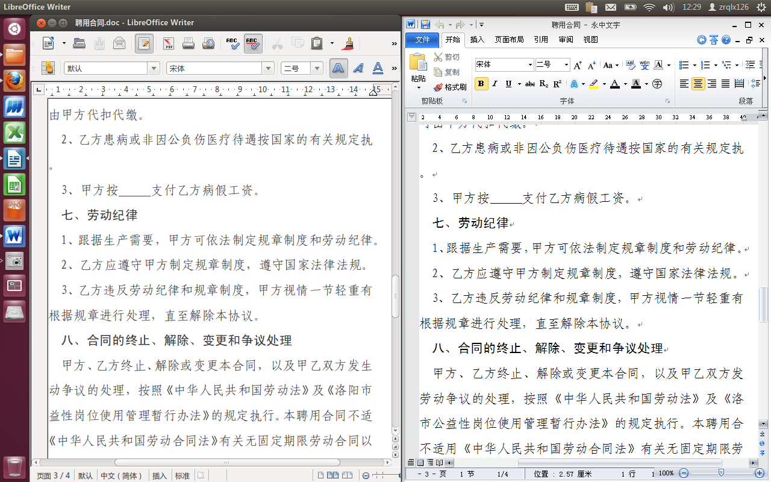Screen dimensions: 771x482
Task: Switch to 插入 ribbon tab
Action: [x=477, y=40]
